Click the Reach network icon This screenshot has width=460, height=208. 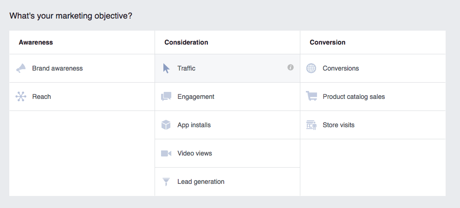tap(21, 97)
